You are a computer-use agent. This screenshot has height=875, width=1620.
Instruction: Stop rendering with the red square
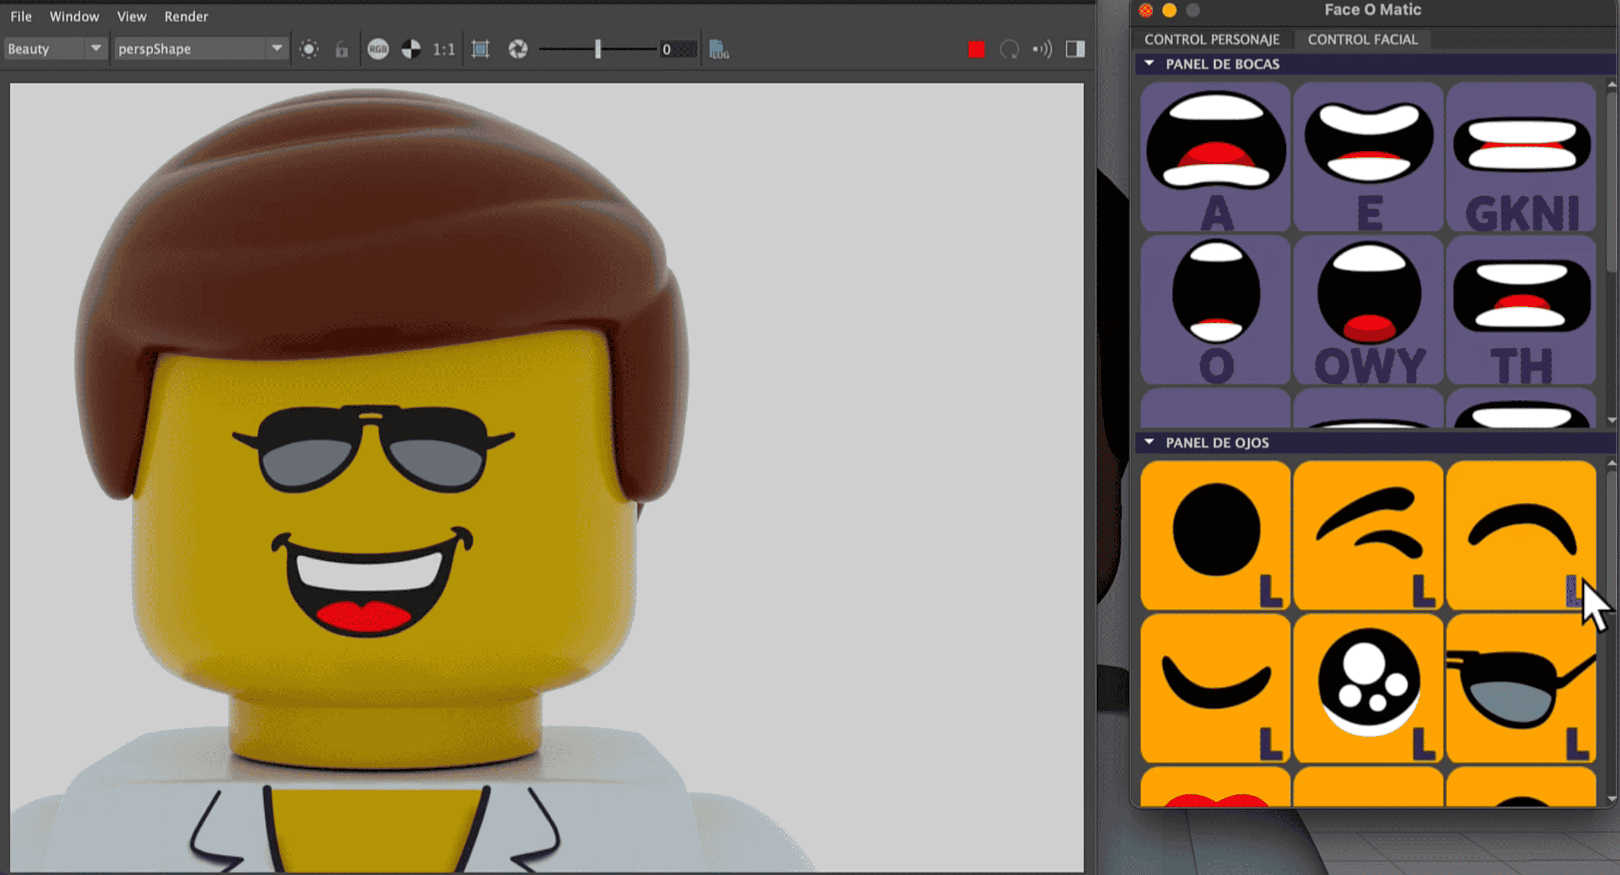click(x=976, y=49)
